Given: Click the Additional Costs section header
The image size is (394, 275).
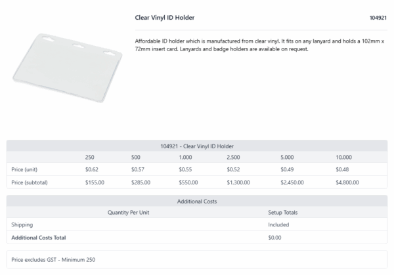Looking at the screenshot, I should (x=197, y=201).
